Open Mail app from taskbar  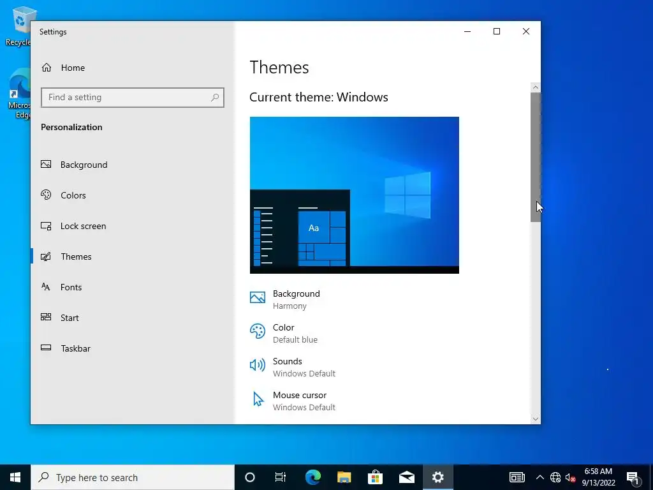click(406, 477)
